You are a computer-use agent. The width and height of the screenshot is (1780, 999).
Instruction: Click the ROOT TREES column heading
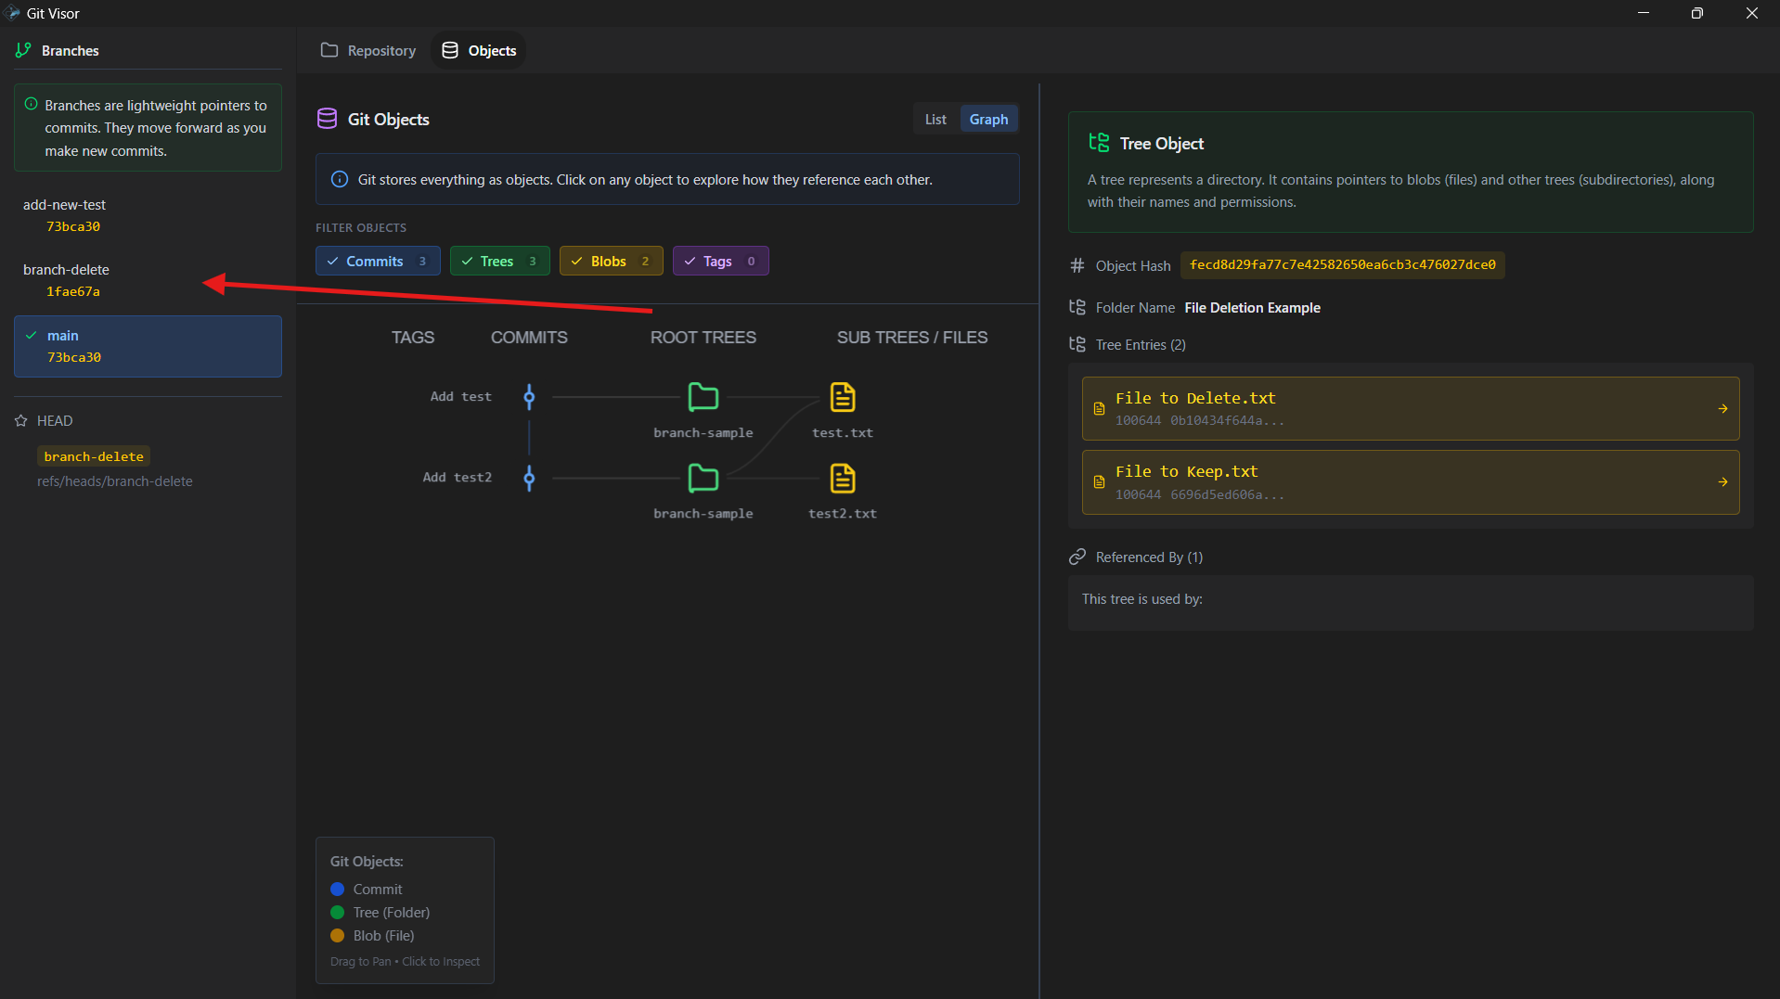[x=703, y=338]
